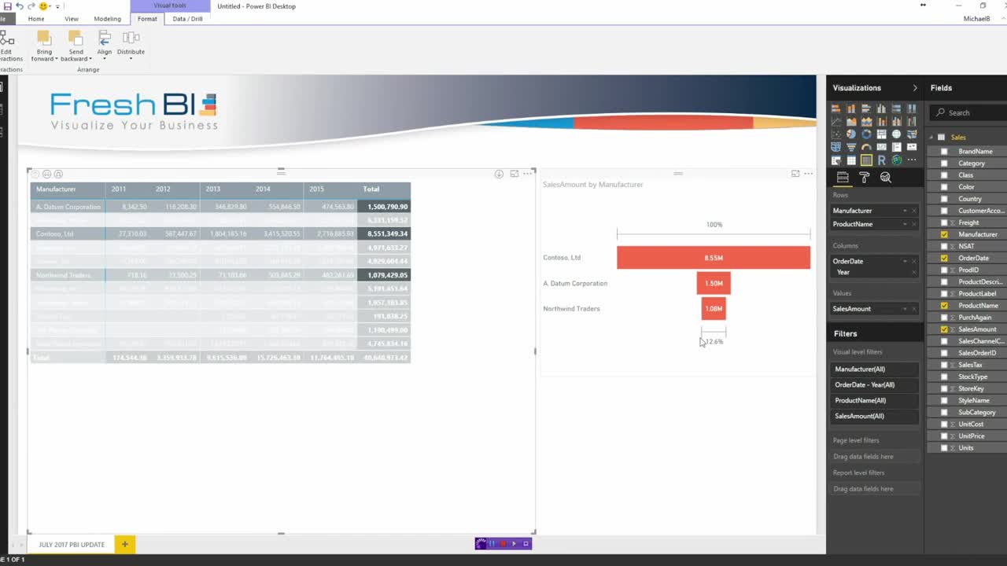
Task: Open the Data / Drill tab
Action: point(186,19)
